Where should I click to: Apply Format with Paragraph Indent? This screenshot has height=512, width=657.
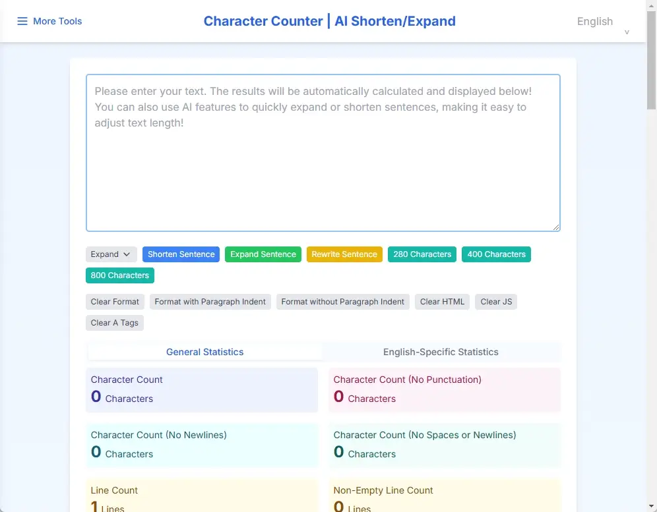click(x=210, y=302)
